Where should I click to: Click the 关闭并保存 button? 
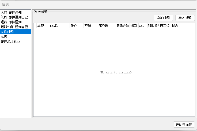point(184,125)
